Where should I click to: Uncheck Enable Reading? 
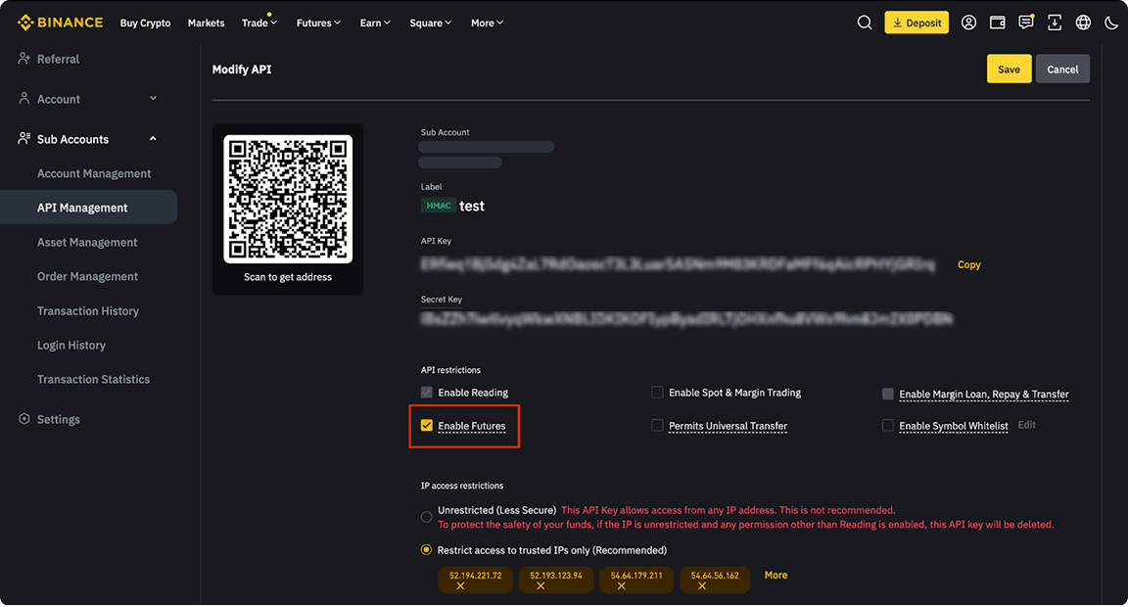coord(426,392)
